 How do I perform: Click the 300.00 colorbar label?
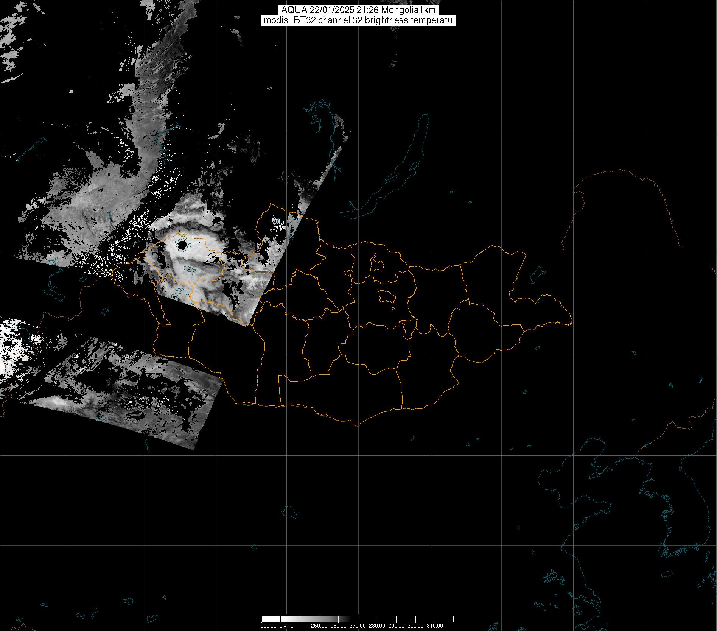click(415, 626)
